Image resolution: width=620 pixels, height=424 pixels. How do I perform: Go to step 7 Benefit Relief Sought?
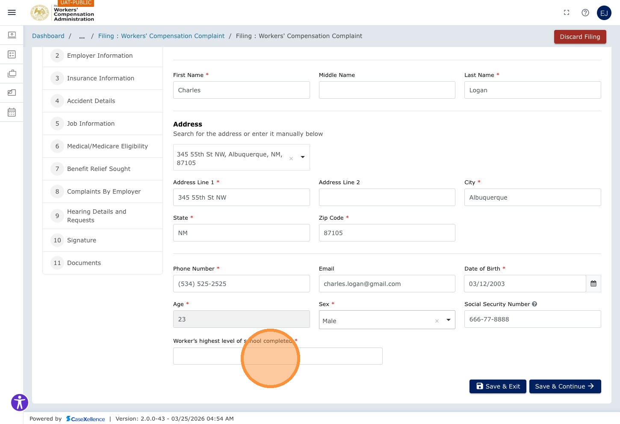tap(103, 169)
